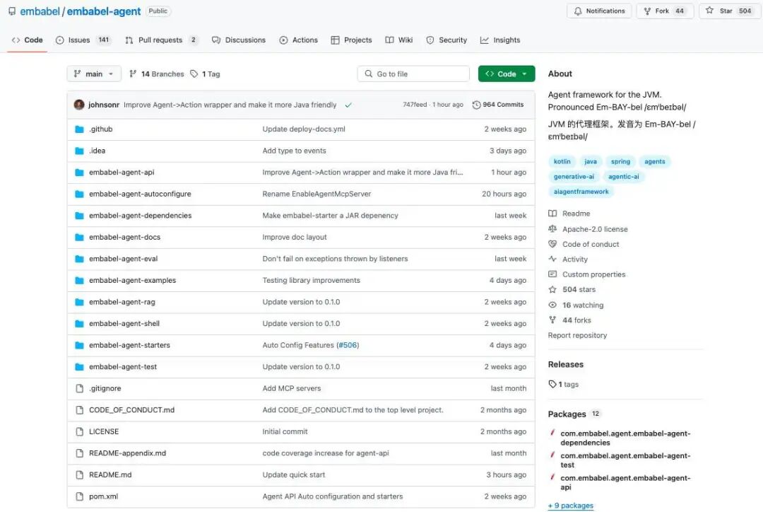This screenshot has height=512, width=763.
Task: Open Code of conduct in About
Action: click(584, 244)
